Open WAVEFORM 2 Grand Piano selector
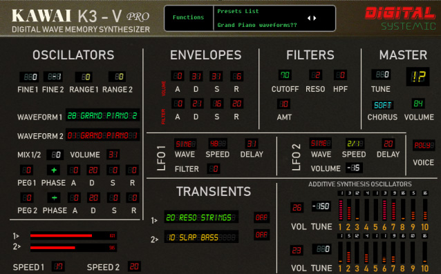The width and height of the screenshot is (441, 274). point(103,135)
